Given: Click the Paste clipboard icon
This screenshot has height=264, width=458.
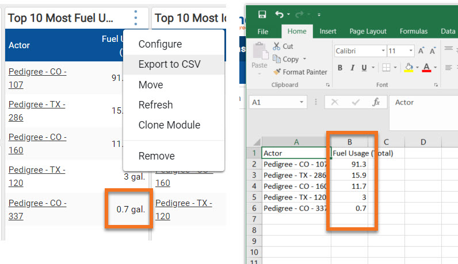Looking at the screenshot, I should pos(260,51).
